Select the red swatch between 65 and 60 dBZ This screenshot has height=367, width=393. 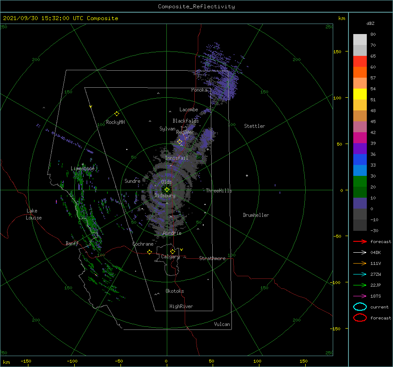(360, 62)
